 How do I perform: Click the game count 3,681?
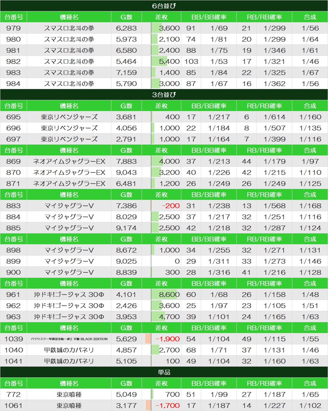pyautogui.click(x=126, y=117)
